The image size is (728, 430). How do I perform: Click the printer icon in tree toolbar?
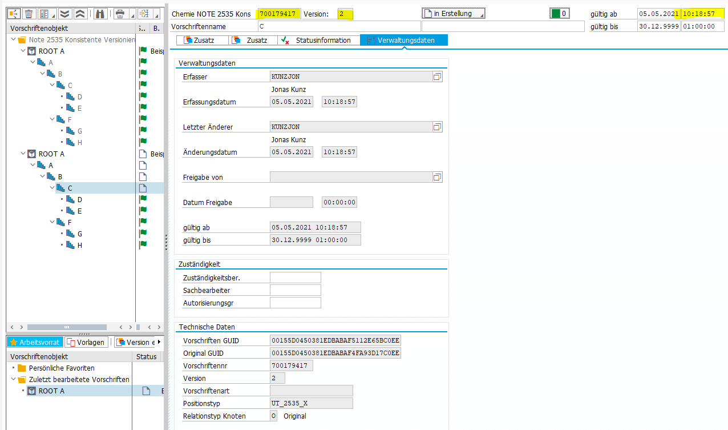[120, 13]
